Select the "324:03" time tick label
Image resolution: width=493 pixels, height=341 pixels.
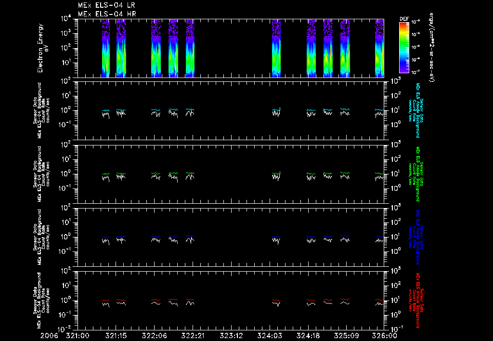tap(270, 336)
